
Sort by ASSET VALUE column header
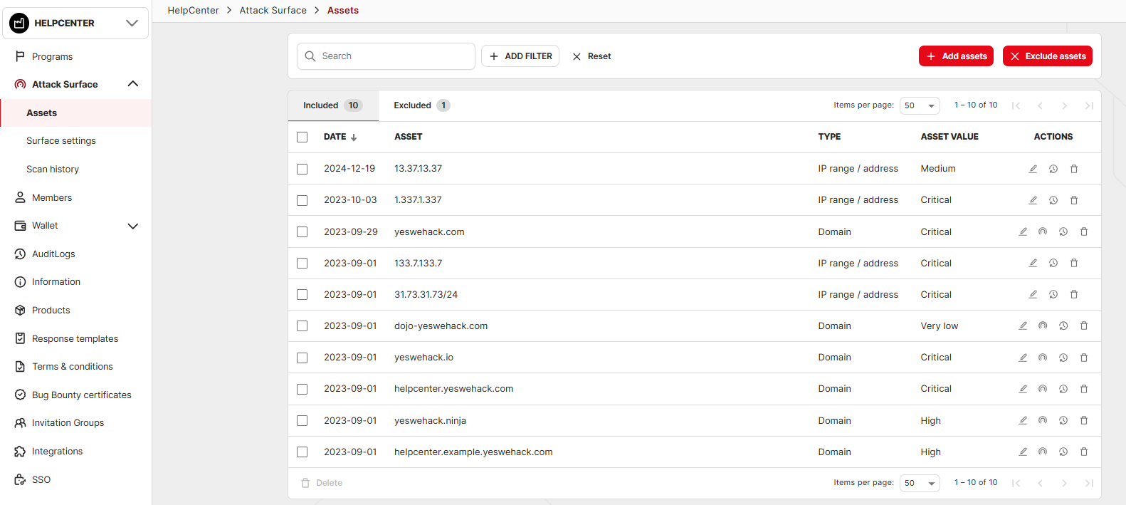click(x=949, y=137)
